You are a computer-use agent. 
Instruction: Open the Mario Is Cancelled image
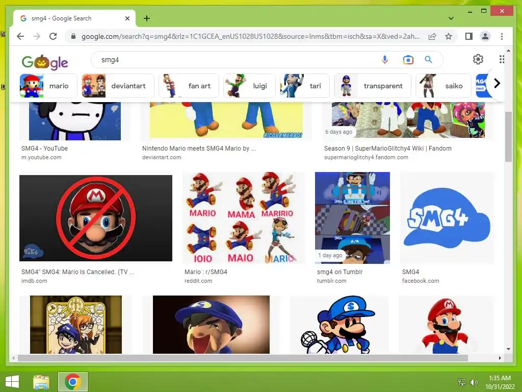point(96,218)
